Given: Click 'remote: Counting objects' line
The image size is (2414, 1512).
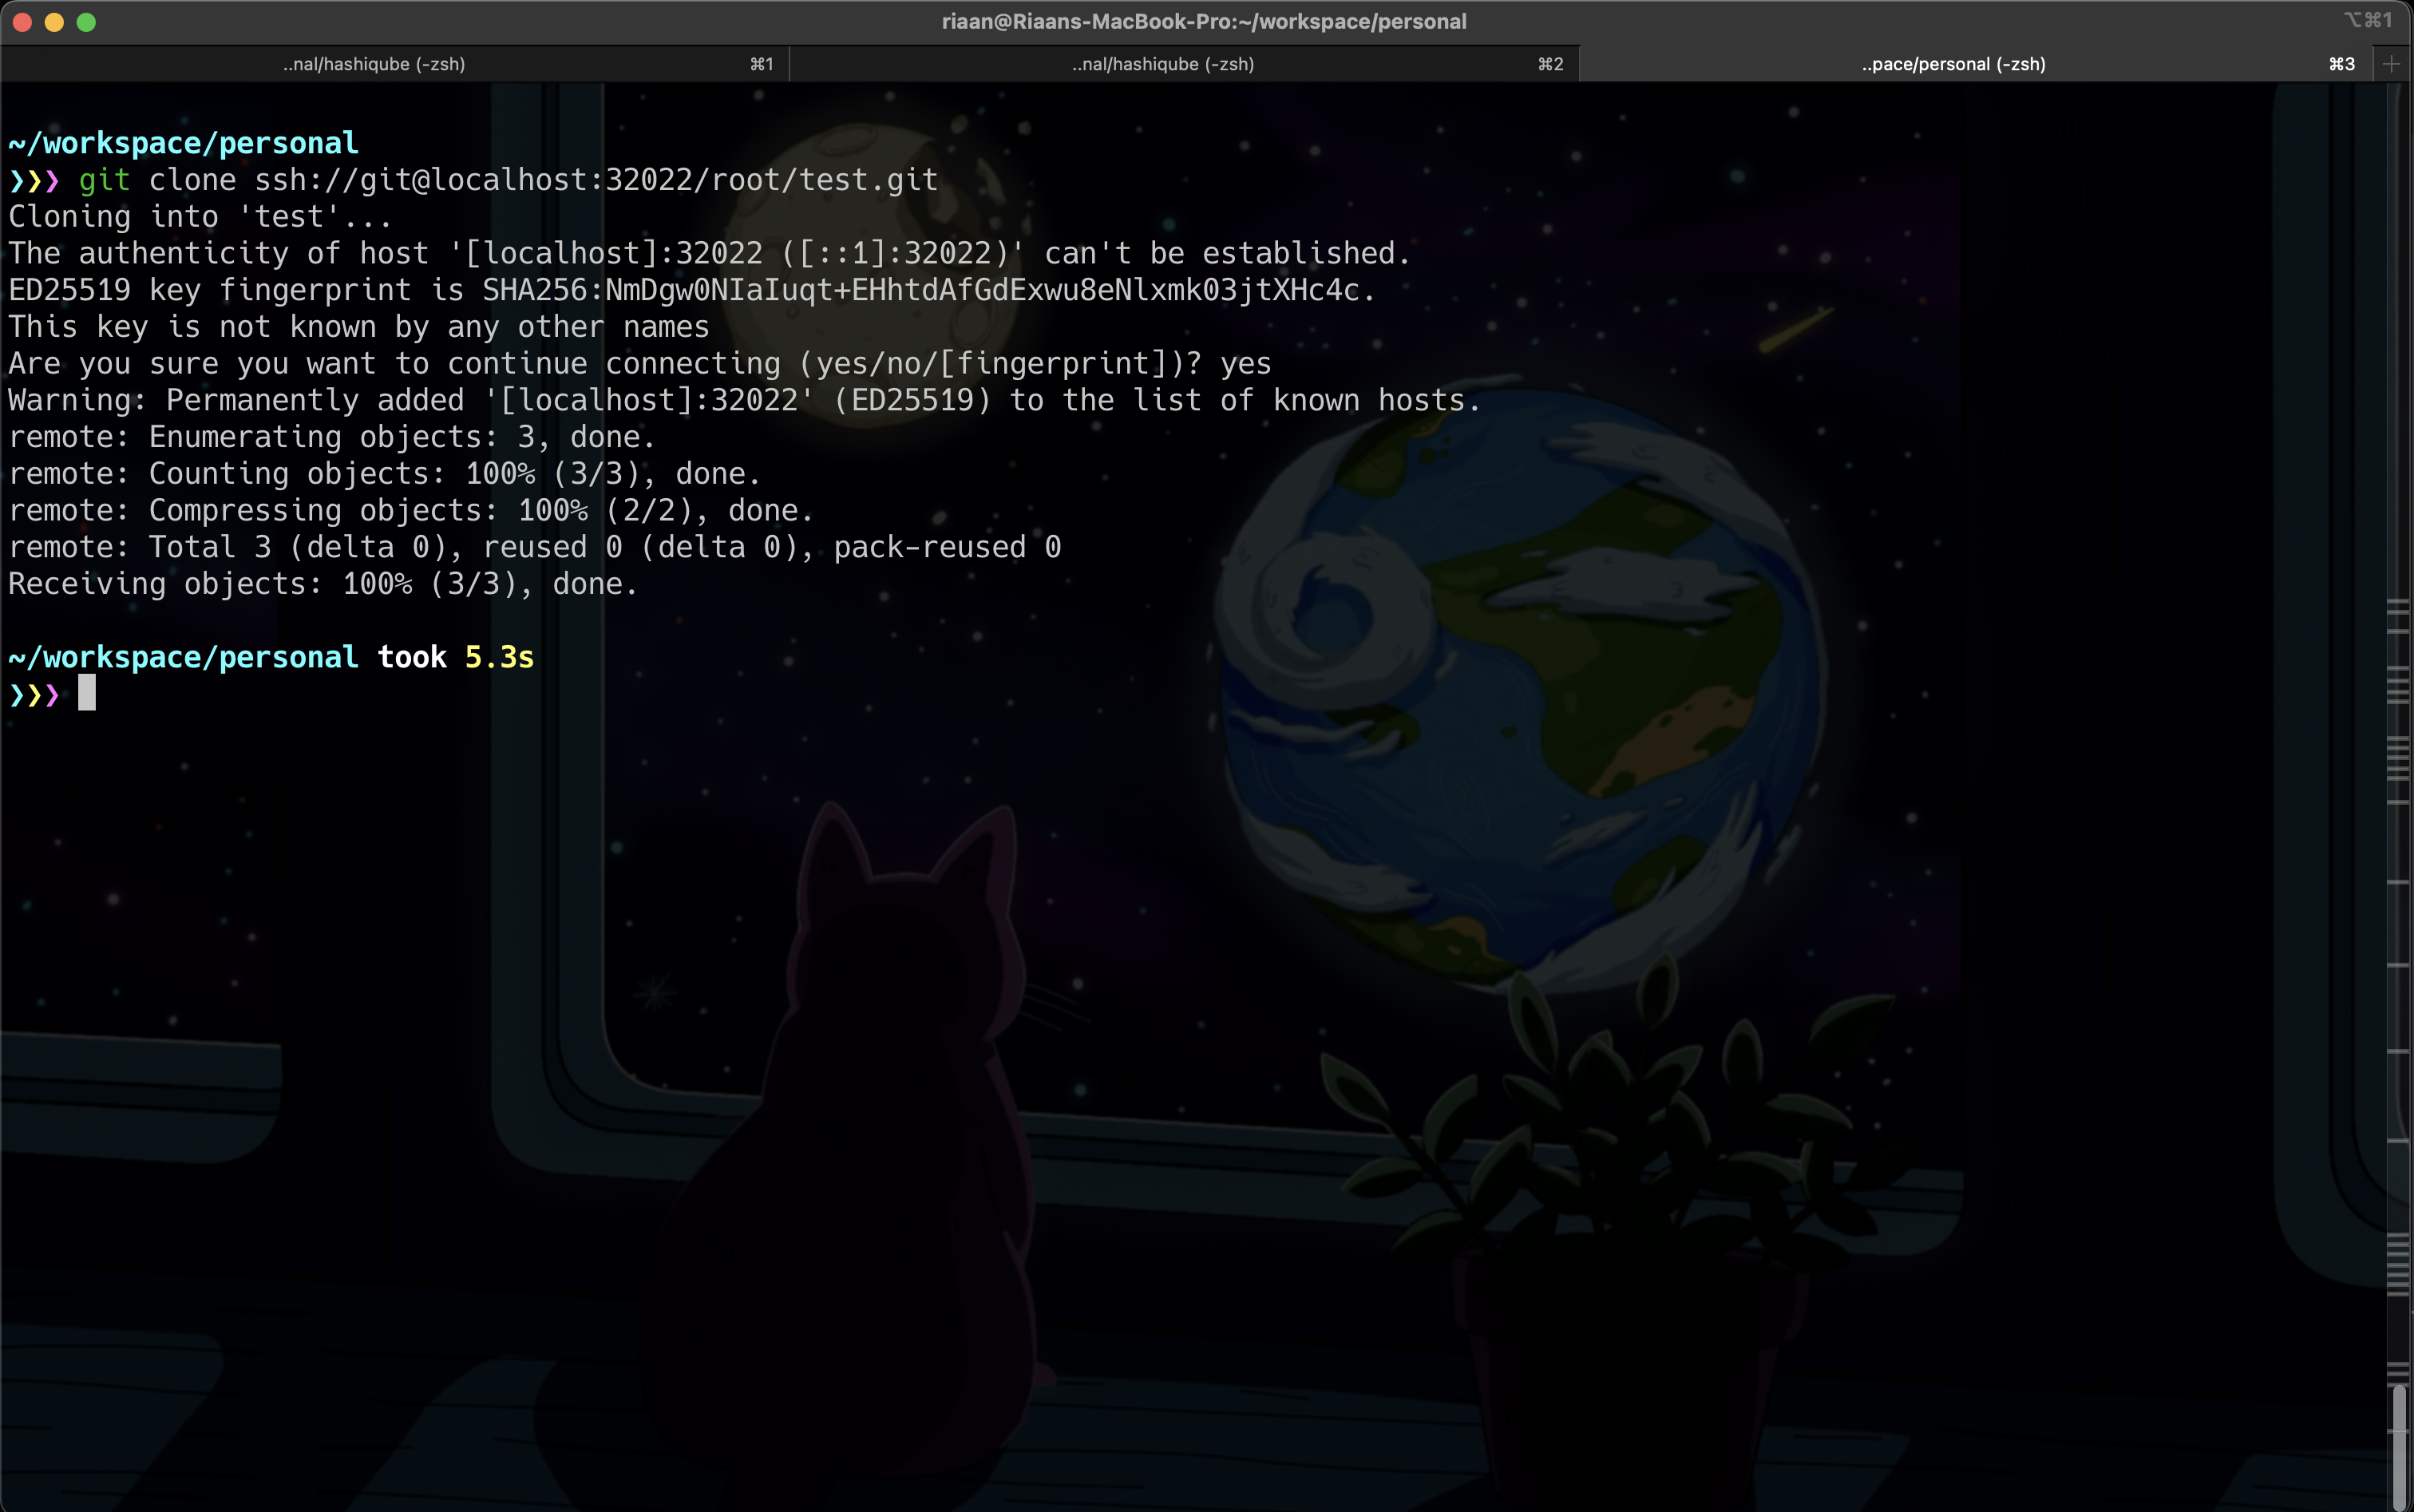Looking at the screenshot, I should [x=385, y=474].
